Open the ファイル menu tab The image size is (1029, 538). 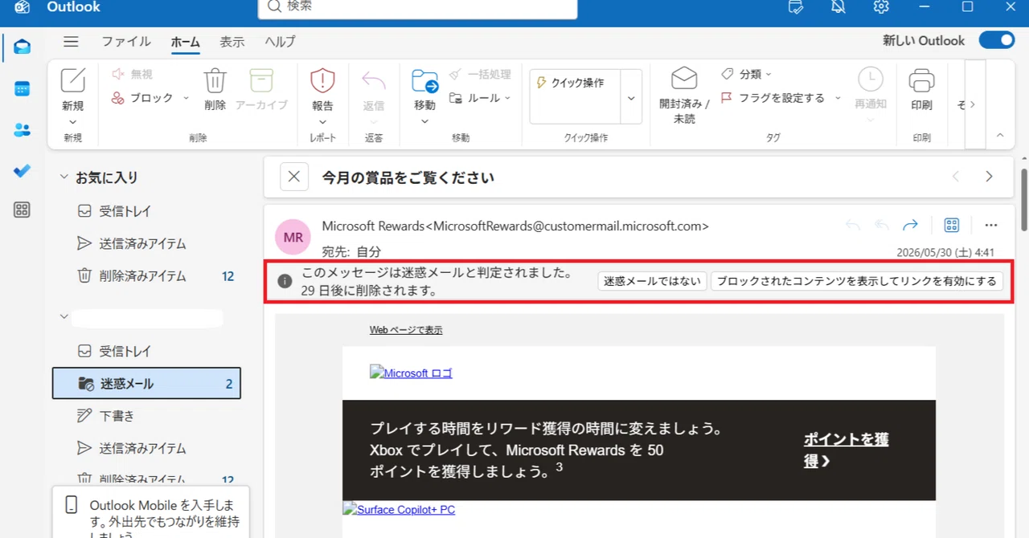pyautogui.click(x=125, y=42)
